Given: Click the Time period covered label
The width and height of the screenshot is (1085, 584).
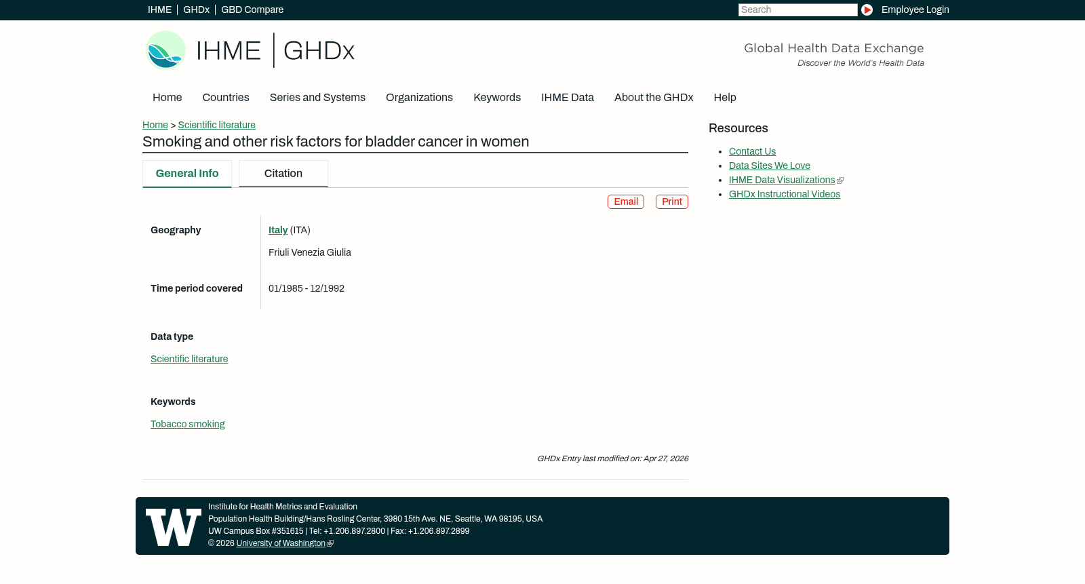Looking at the screenshot, I should 197,289.
